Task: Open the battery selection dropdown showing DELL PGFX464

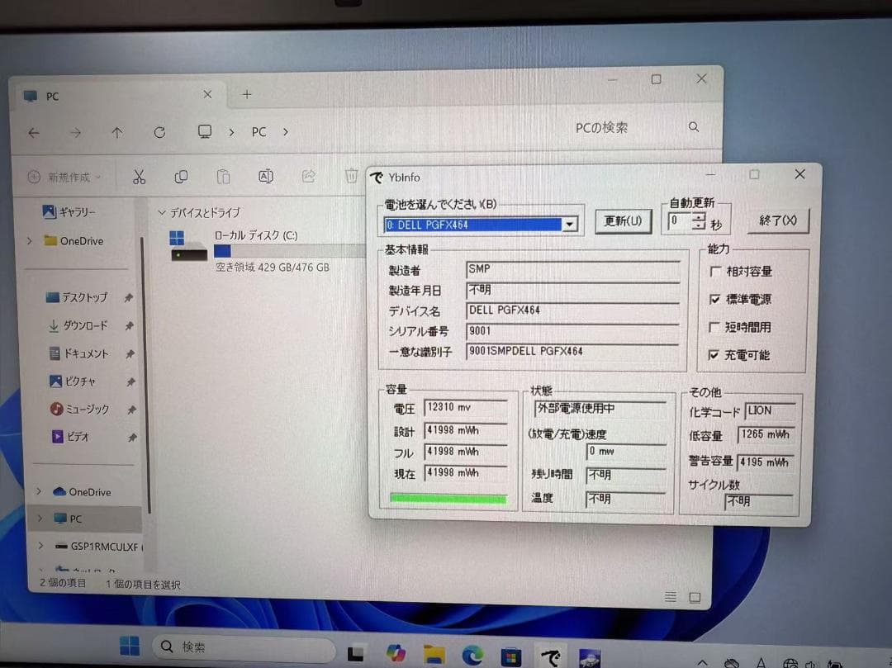Action: (570, 224)
